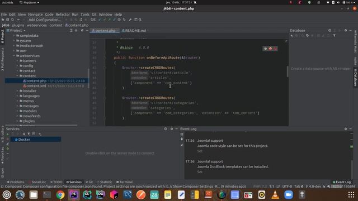This screenshot has width=358, height=201.
Task: Select the modules folder row
Action: [46, 111]
